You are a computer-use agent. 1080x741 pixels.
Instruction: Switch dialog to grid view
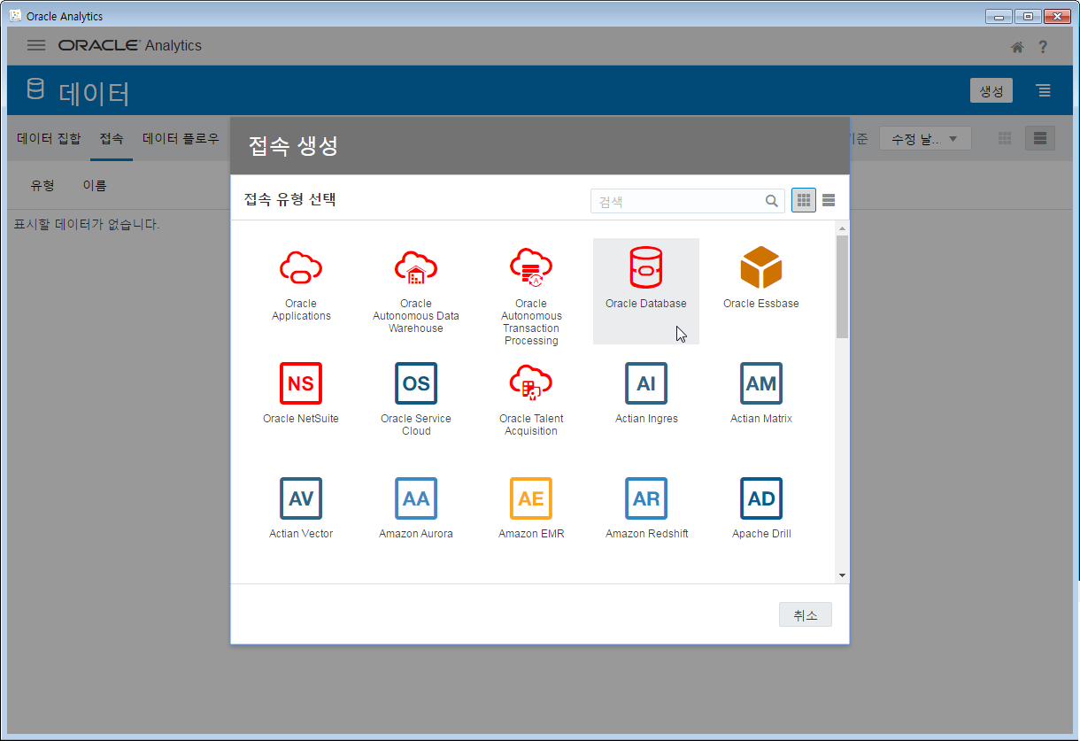click(x=804, y=201)
